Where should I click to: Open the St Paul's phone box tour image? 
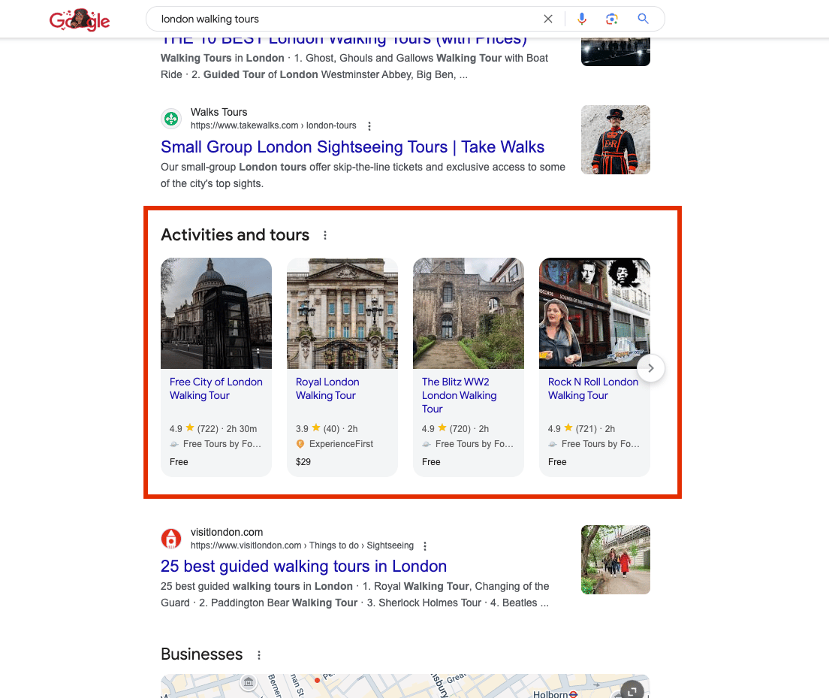pyautogui.click(x=216, y=313)
